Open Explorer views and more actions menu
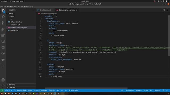170x95 pixels. point(33,10)
